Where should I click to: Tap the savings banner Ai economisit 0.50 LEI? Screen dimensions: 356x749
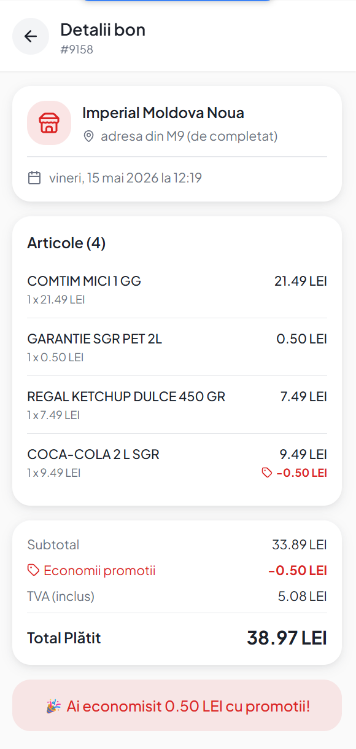pos(177,705)
